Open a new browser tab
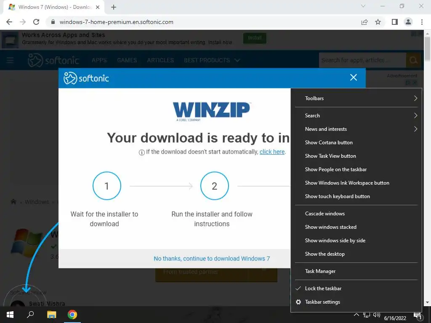Screen dimensions: 431x323 tap(114, 7)
